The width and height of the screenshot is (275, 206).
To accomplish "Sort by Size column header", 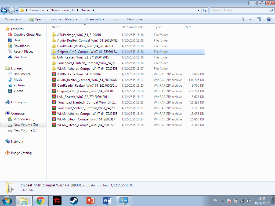I will [x=195, y=27].
